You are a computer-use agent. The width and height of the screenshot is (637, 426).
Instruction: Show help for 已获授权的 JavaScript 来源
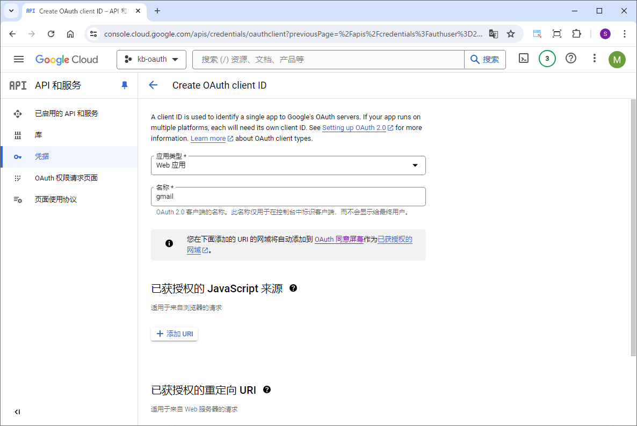tap(293, 288)
